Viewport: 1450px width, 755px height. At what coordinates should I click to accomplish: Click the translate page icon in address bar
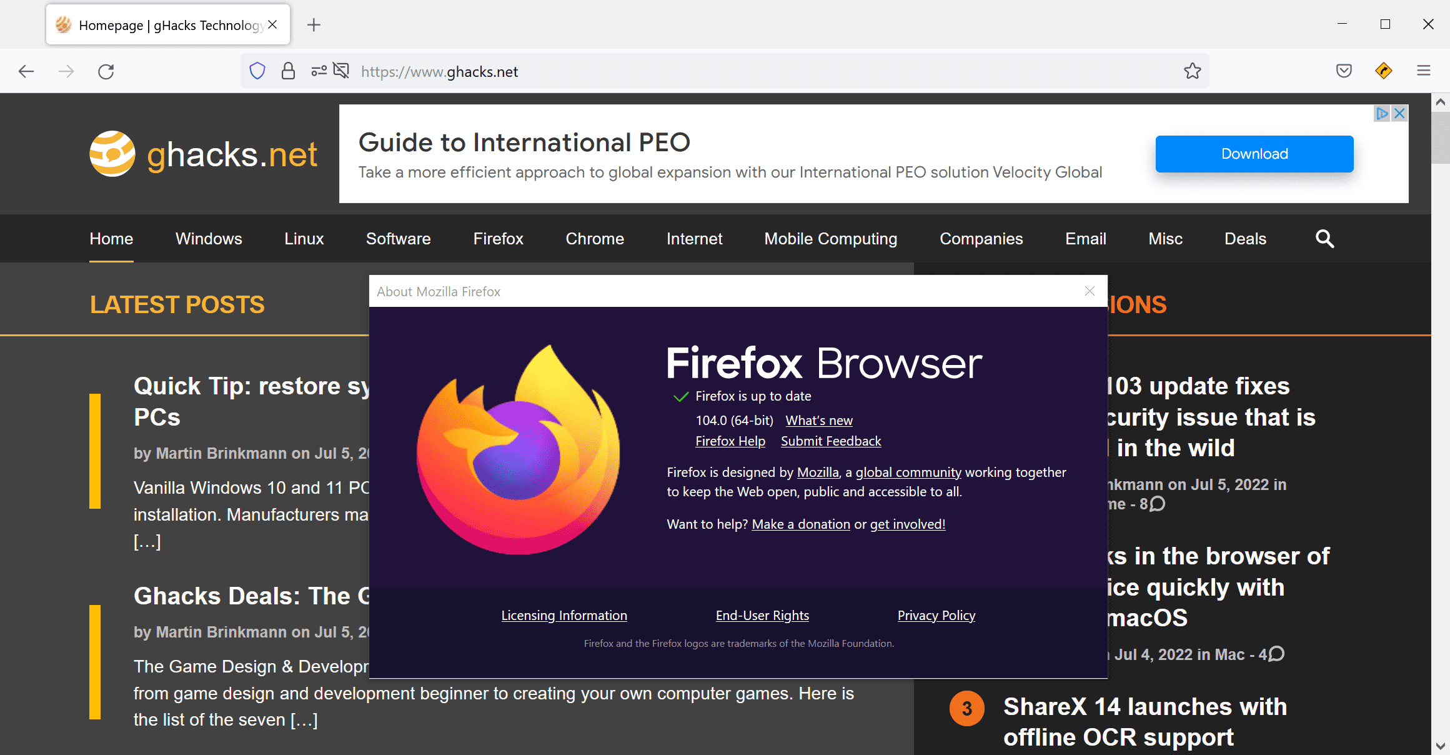pos(344,71)
